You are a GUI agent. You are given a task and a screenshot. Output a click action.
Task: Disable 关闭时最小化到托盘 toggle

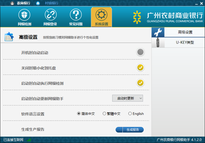point(140,67)
